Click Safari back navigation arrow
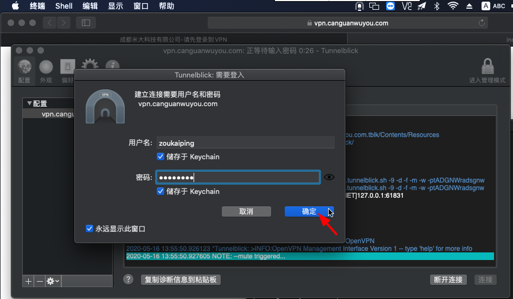 tap(50, 23)
